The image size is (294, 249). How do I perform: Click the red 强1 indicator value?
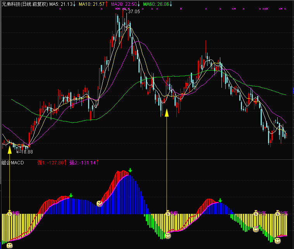point(52,163)
